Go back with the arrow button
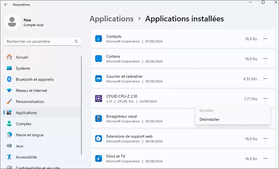This screenshot has height=169, width=279. point(6,5)
